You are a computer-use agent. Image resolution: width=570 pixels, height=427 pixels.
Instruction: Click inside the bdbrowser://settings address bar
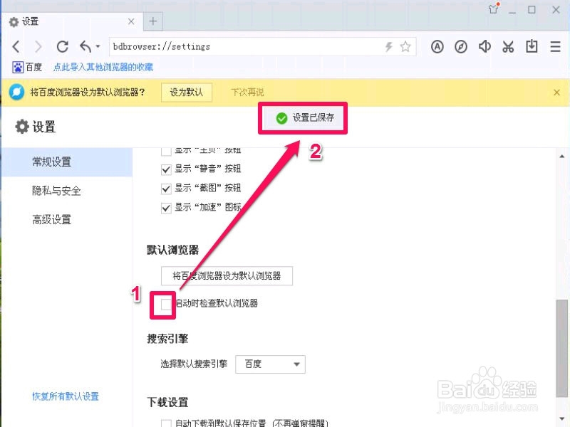[214, 46]
